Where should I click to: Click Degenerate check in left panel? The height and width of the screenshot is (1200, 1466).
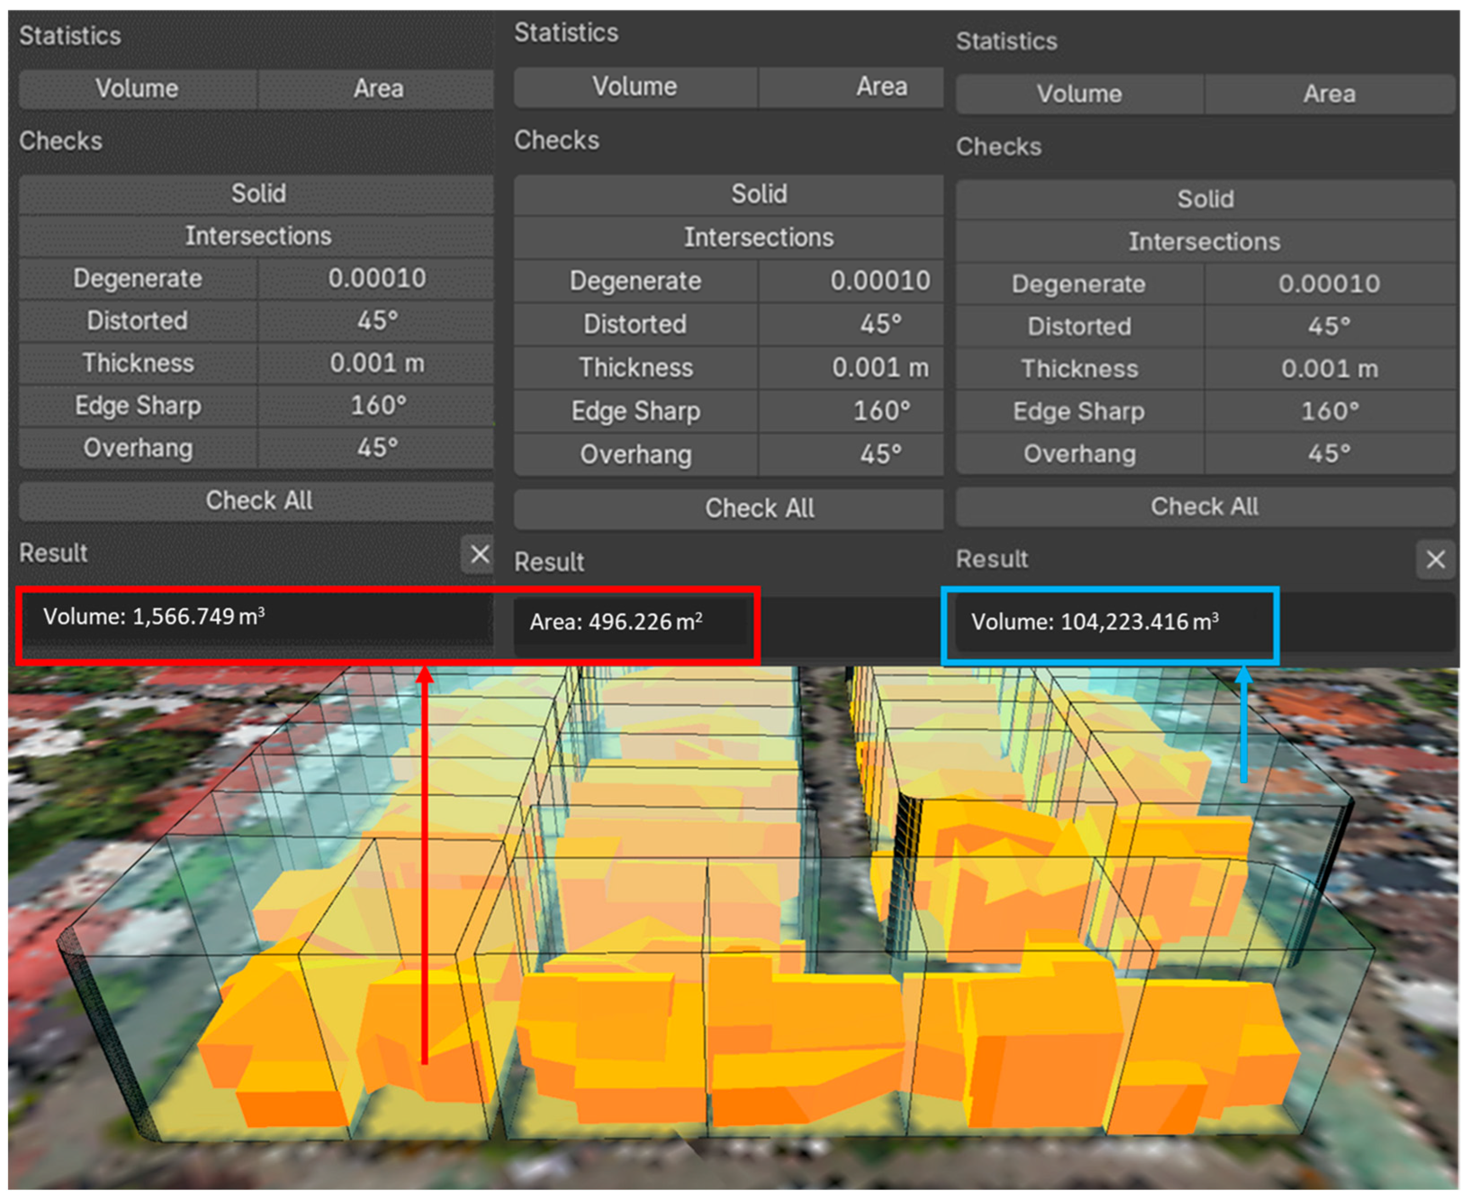[138, 279]
